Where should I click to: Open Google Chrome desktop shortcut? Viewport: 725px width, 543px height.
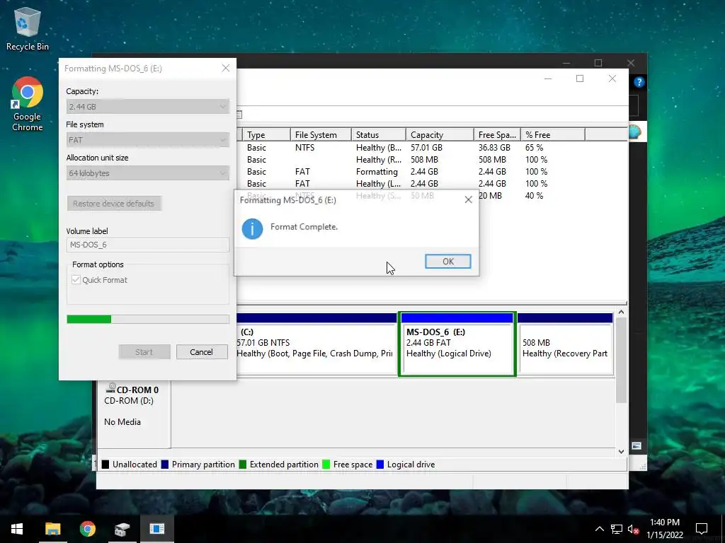[28, 104]
